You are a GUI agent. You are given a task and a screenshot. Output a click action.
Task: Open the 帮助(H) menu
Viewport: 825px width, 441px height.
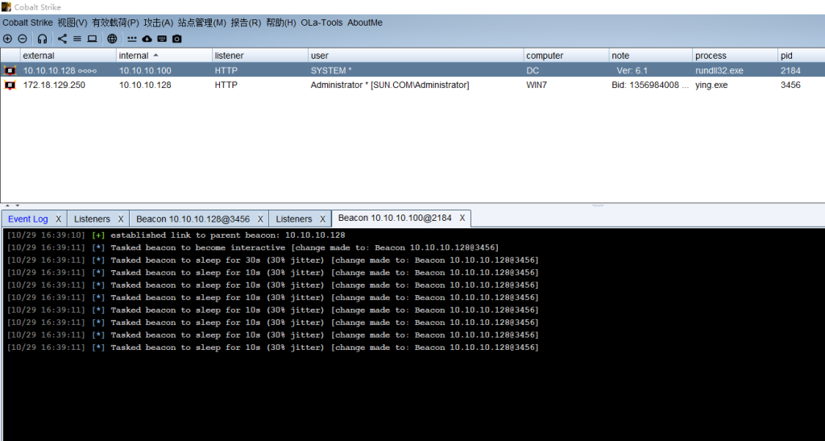point(281,23)
